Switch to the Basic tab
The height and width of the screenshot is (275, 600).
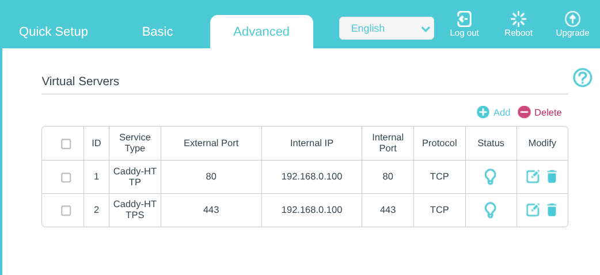coord(157,32)
